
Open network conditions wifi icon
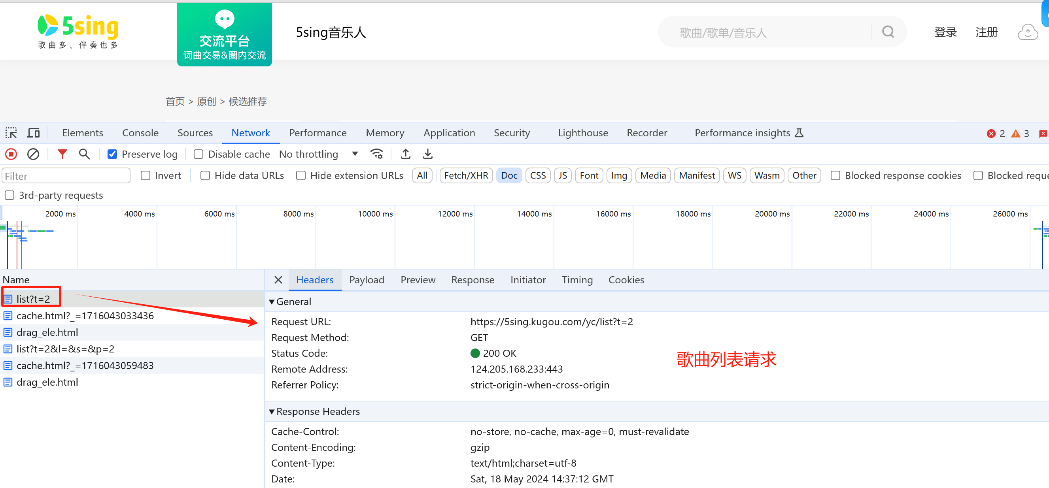(x=377, y=154)
